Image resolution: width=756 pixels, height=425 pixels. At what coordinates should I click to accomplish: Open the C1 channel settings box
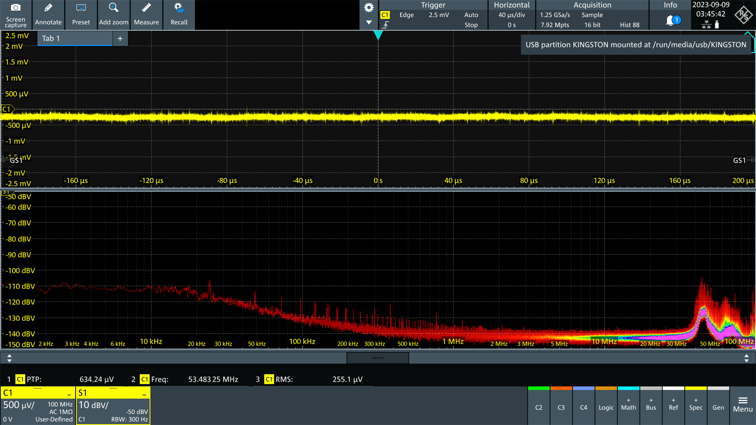[x=38, y=406]
